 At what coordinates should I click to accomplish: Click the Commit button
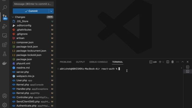[31, 11]
